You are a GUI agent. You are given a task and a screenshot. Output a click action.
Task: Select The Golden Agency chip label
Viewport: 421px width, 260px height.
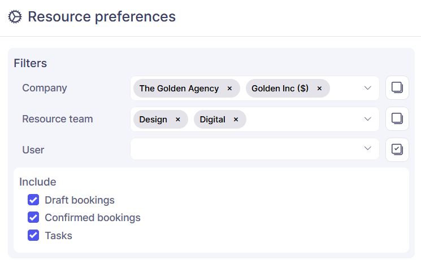coord(179,89)
